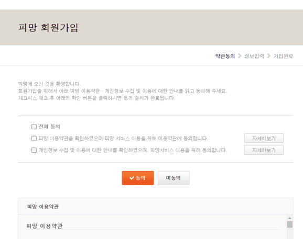Tick the 피망 이용약관 agreement checkbox
The height and width of the screenshot is (239, 303).
coord(34,139)
